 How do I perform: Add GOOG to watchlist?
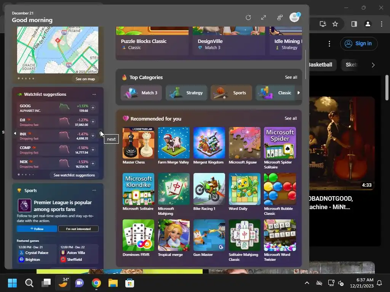(93, 108)
